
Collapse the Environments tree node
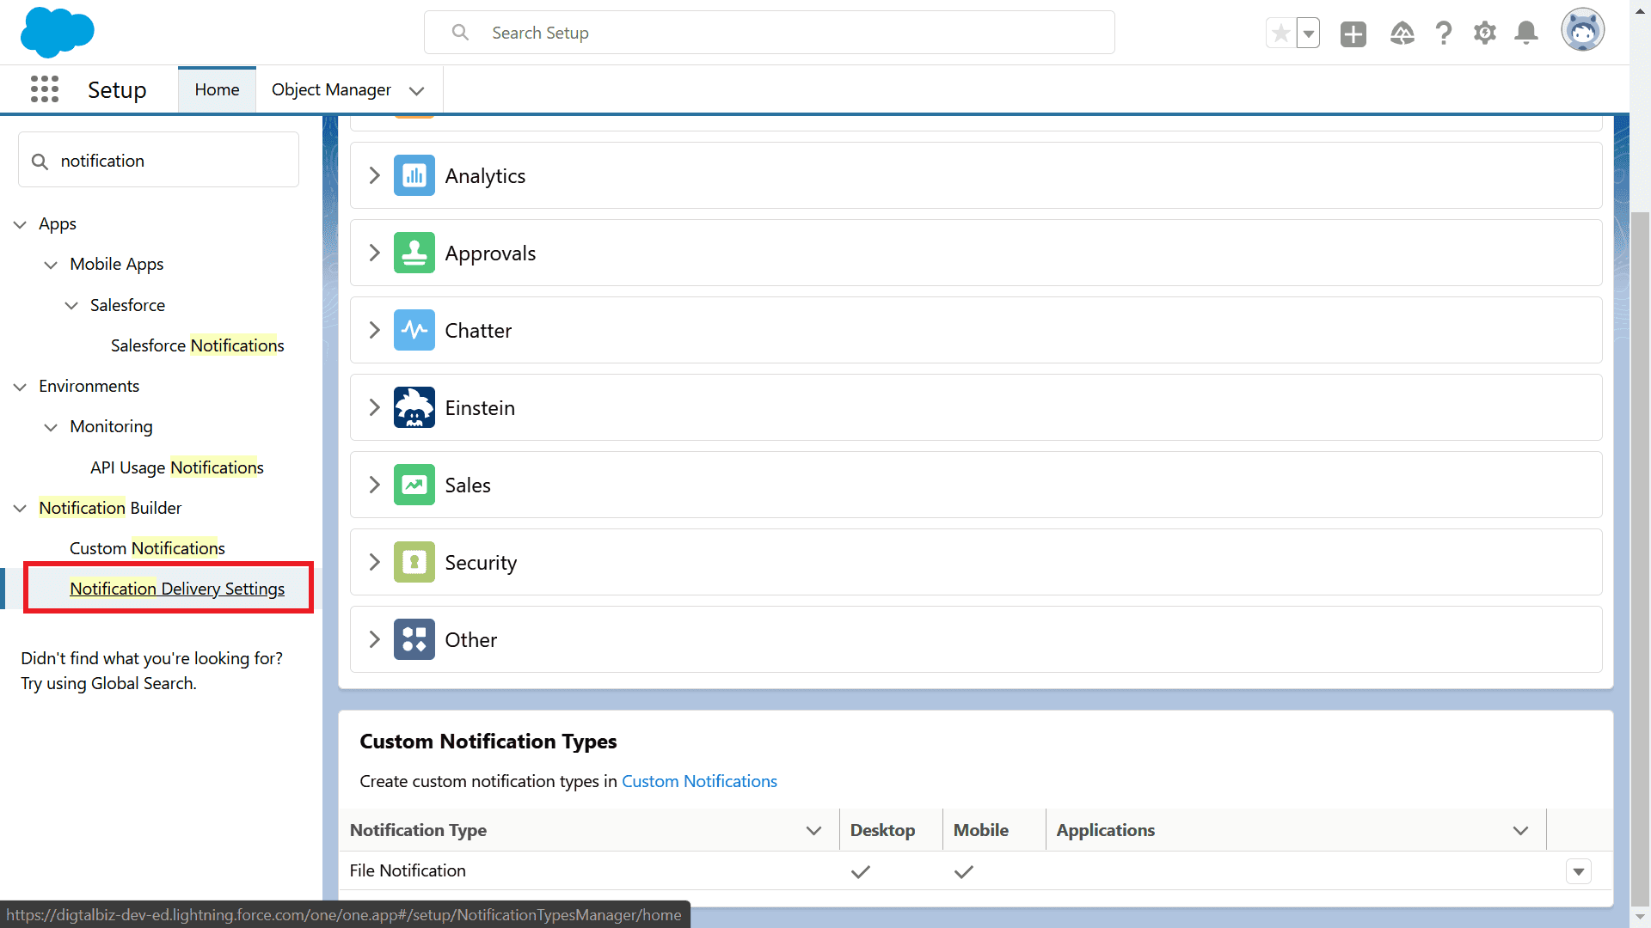20,387
